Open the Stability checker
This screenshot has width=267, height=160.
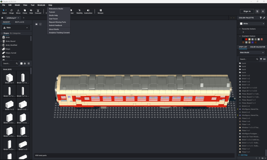pos(80,11)
